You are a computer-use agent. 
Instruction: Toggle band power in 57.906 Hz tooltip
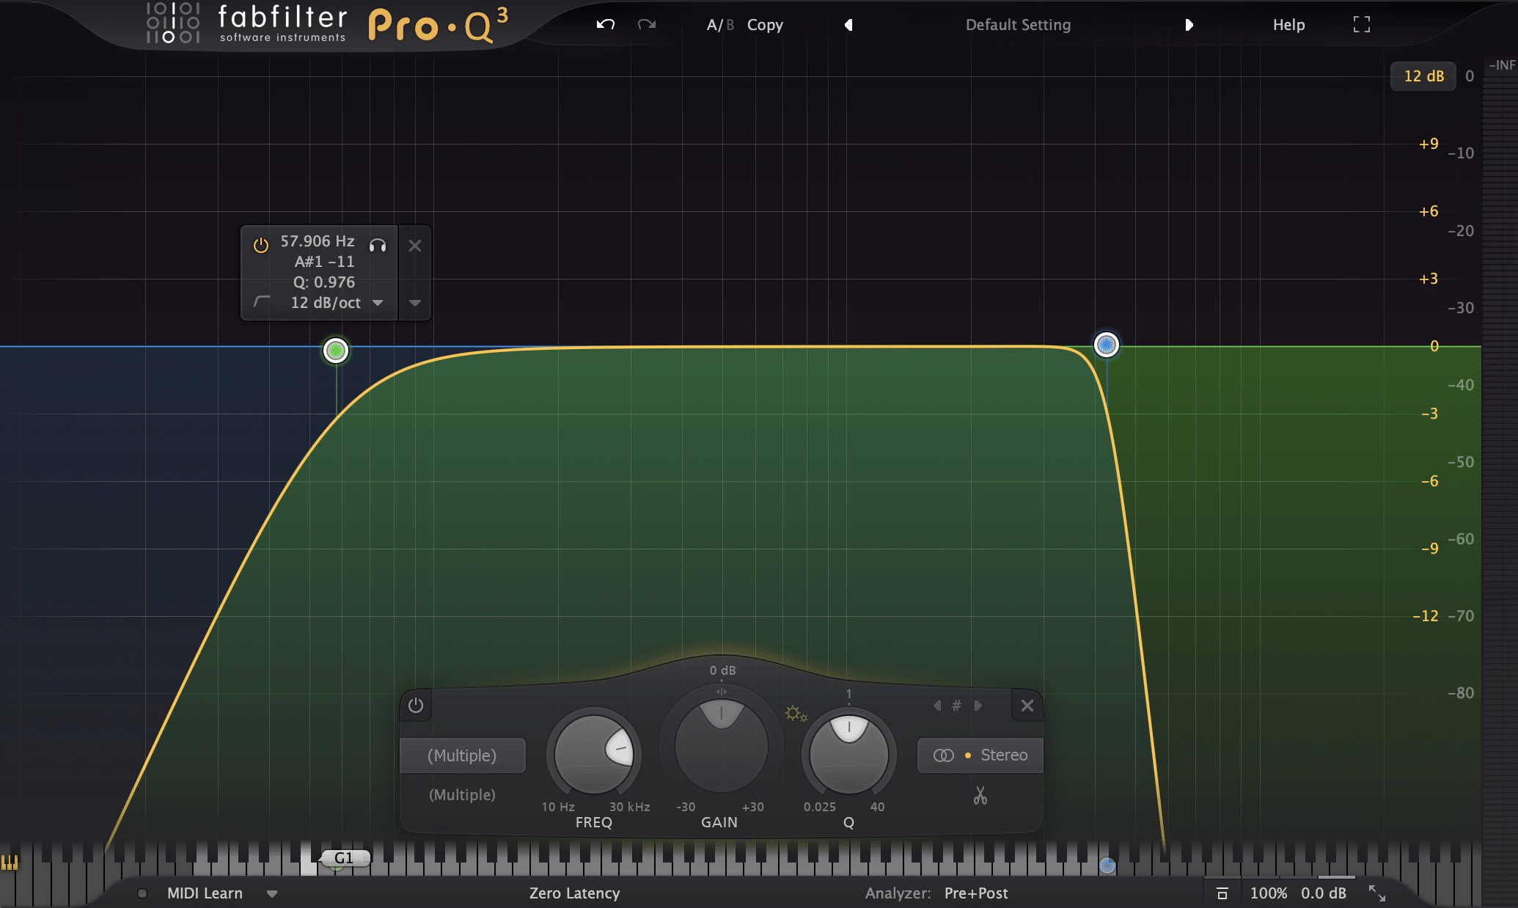pyautogui.click(x=261, y=245)
